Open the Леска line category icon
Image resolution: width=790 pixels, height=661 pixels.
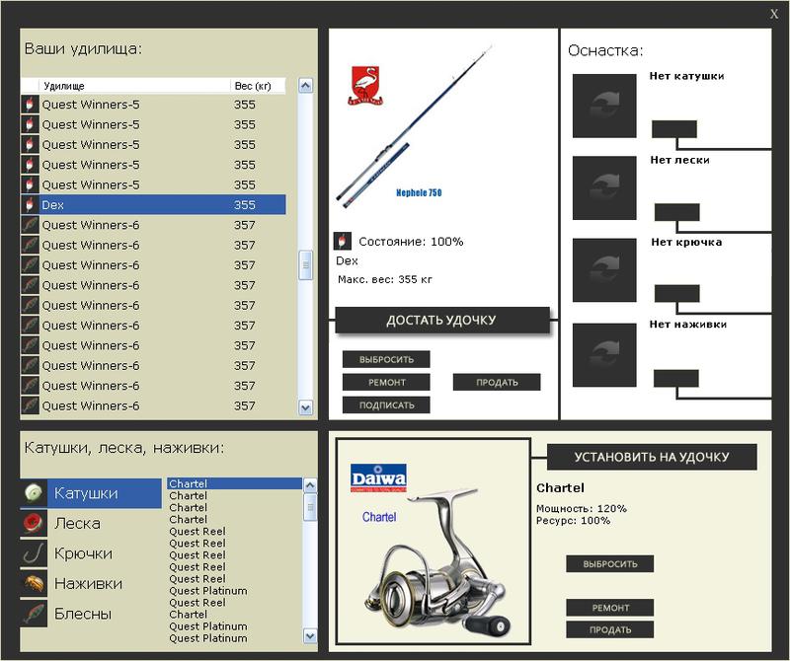[x=34, y=523]
